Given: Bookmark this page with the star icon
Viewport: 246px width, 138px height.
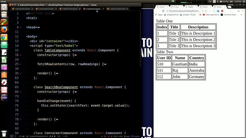Looking at the screenshot, I should 206,11.
